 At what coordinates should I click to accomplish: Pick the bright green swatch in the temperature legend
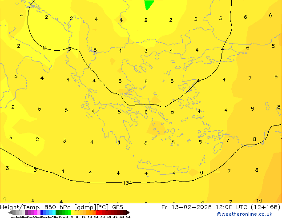69,212
